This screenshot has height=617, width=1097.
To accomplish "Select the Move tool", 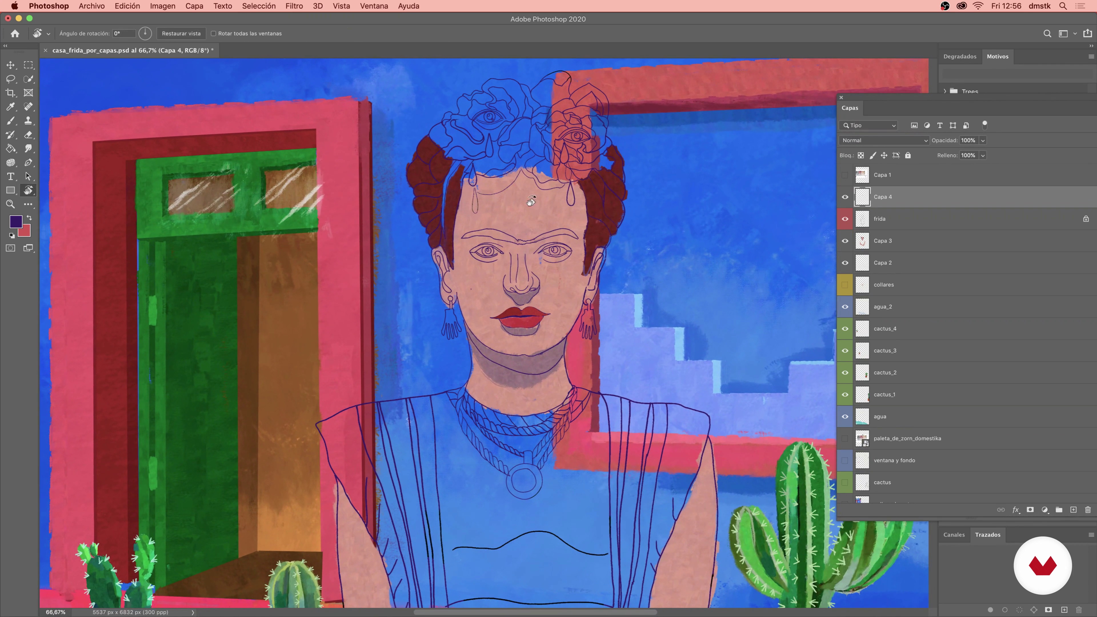I will (x=11, y=65).
